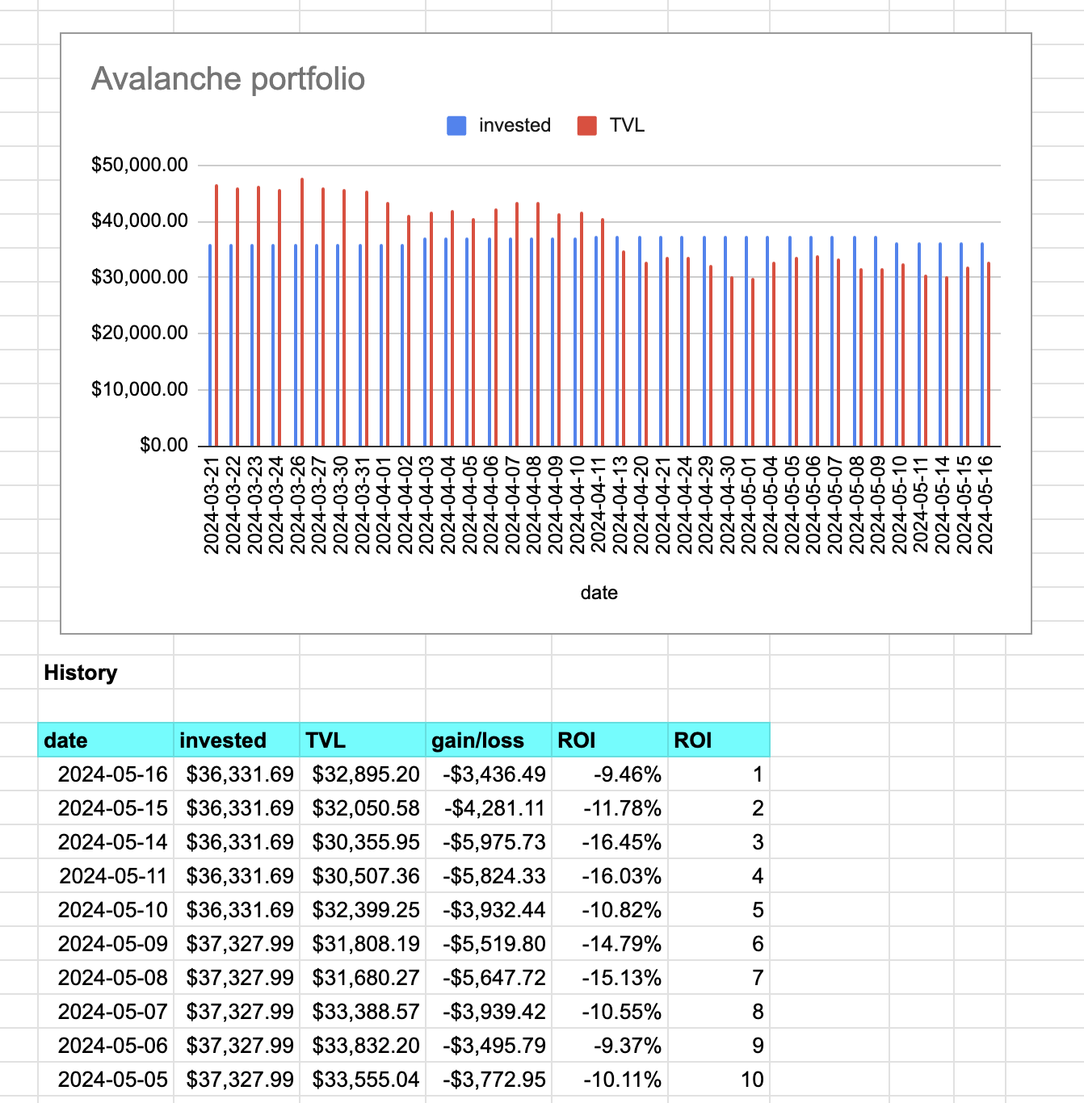Select the 'invested' column header cell

point(237,740)
